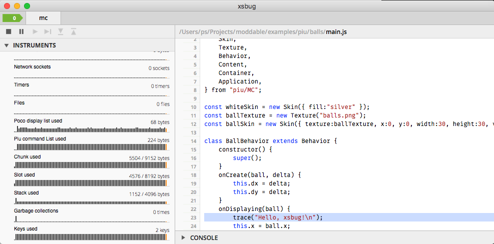
Task: Click the Step over debug button
Action: (x=48, y=31)
